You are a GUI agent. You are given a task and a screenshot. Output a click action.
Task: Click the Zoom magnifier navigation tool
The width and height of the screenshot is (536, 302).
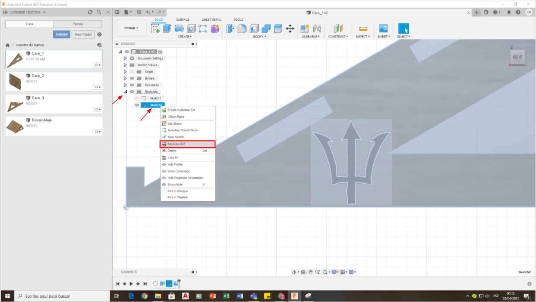tap(318, 272)
